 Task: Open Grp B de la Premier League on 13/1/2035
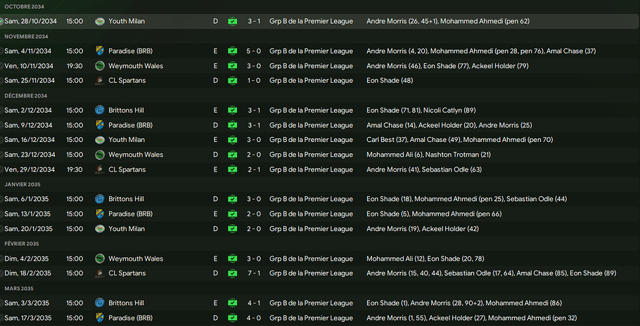(x=311, y=214)
